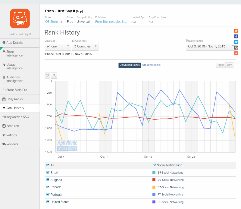Click the Featured sidebar icon
Image resolution: width=241 pixels, height=209 pixels.
[x=4, y=126]
